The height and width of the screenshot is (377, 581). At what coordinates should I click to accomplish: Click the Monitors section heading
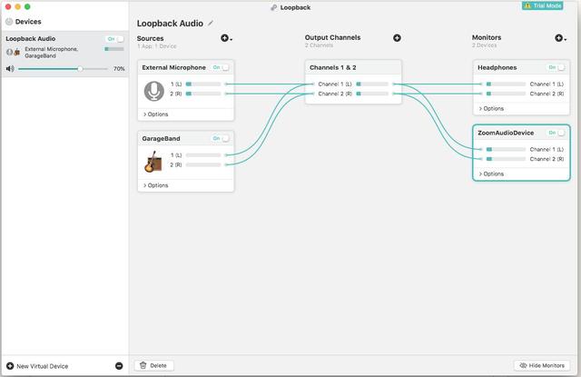tap(487, 37)
